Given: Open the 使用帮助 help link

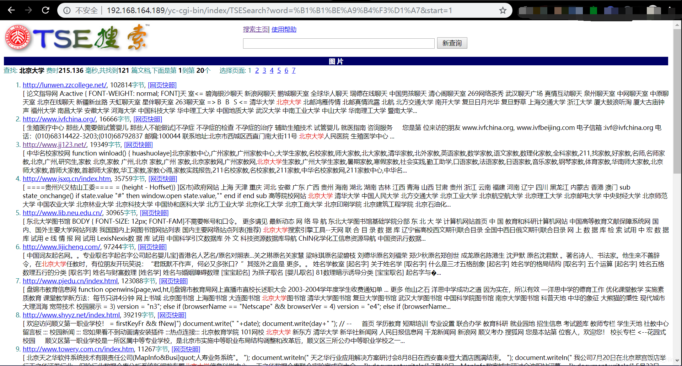Looking at the screenshot, I should 283,29.
